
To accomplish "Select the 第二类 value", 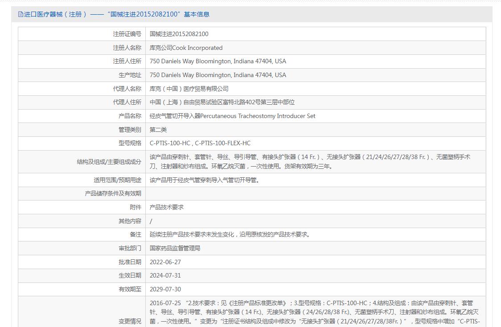I will [158, 129].
